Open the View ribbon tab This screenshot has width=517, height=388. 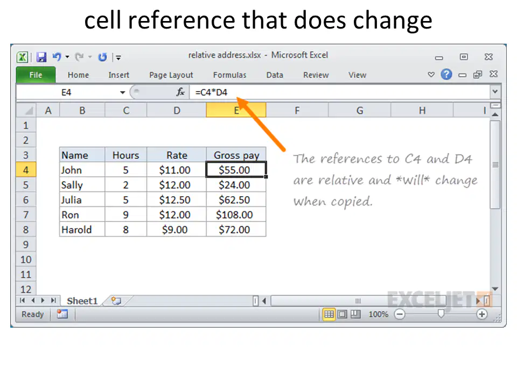358,75
